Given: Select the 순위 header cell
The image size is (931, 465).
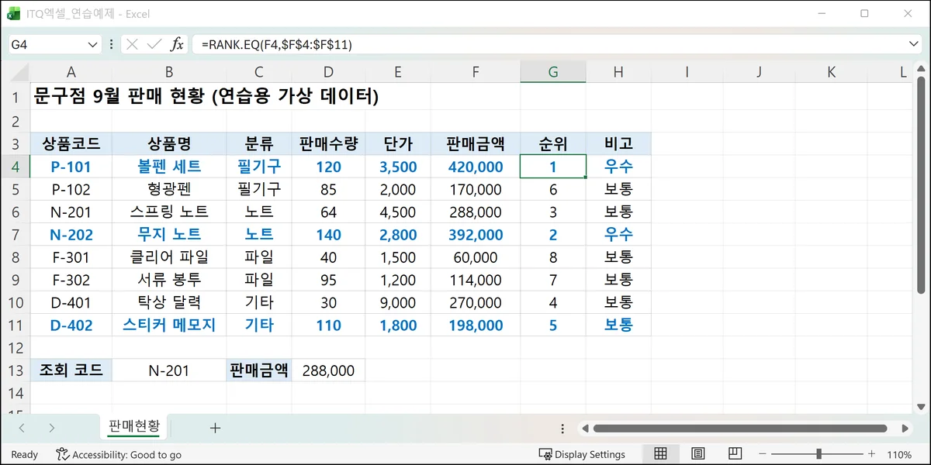Looking at the screenshot, I should pyautogui.click(x=553, y=143).
